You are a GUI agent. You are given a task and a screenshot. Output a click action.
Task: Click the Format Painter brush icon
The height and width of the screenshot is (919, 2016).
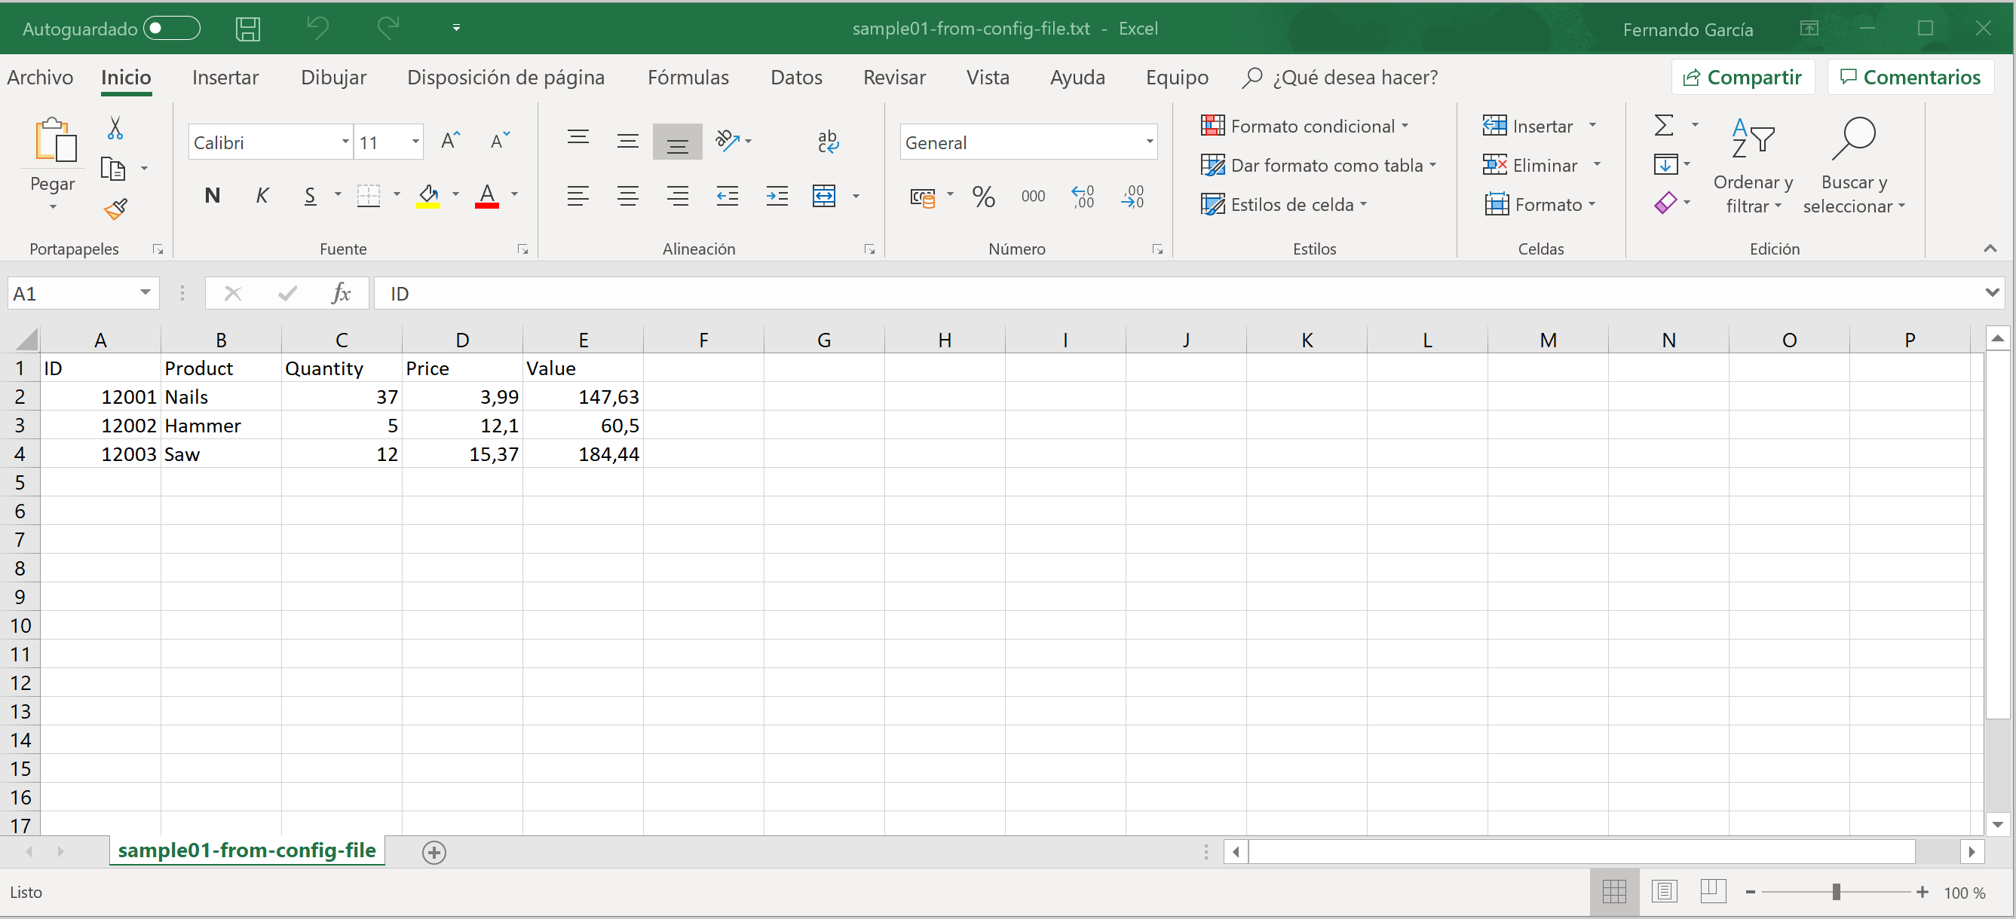(115, 209)
